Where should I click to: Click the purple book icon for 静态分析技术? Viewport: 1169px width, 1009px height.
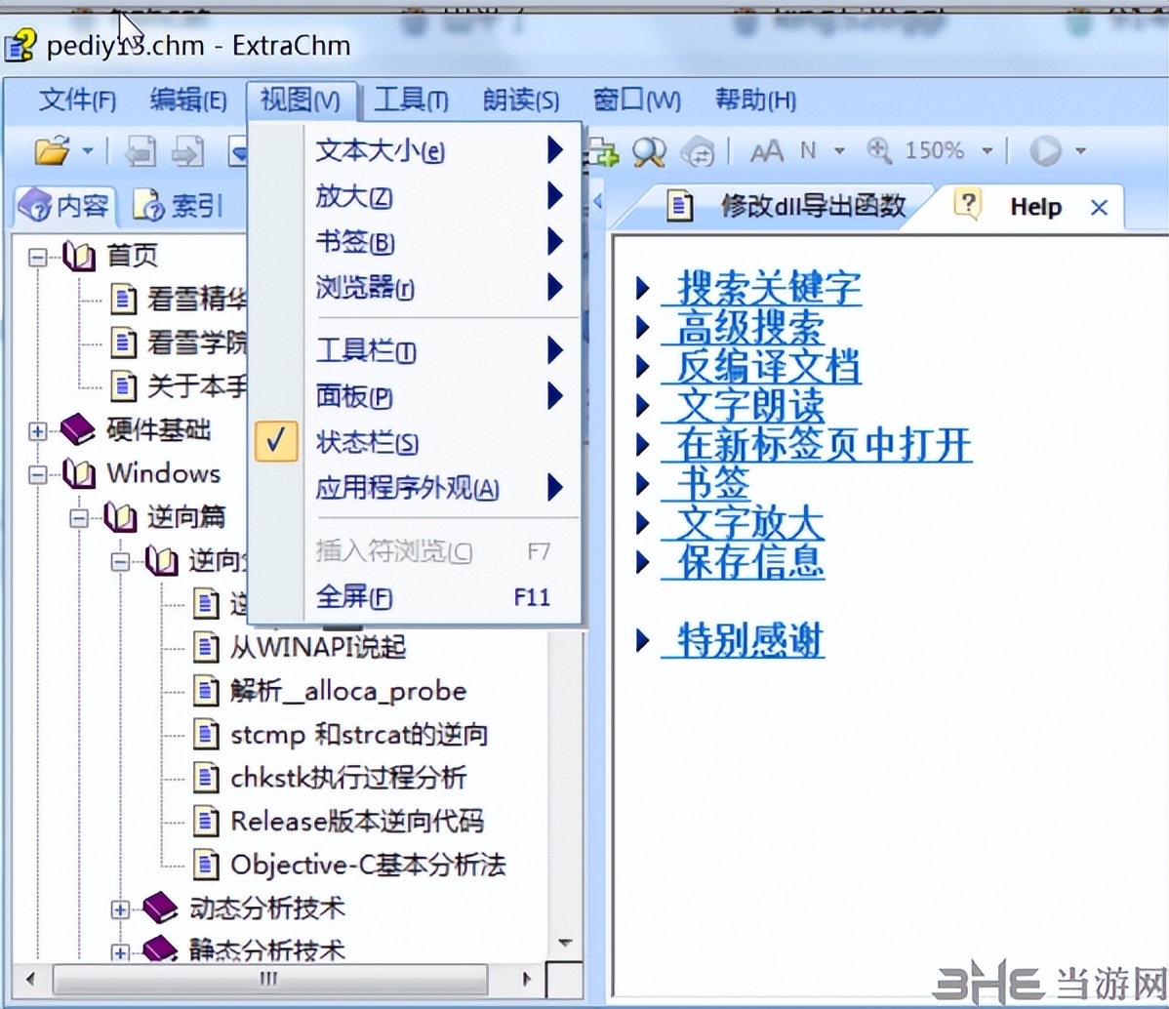[x=160, y=948]
